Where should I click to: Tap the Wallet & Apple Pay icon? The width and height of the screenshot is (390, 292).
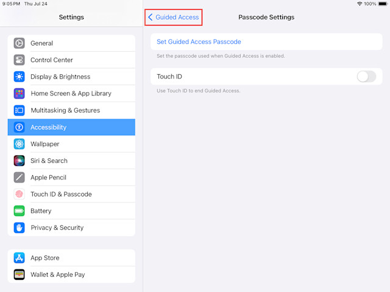pos(19,274)
